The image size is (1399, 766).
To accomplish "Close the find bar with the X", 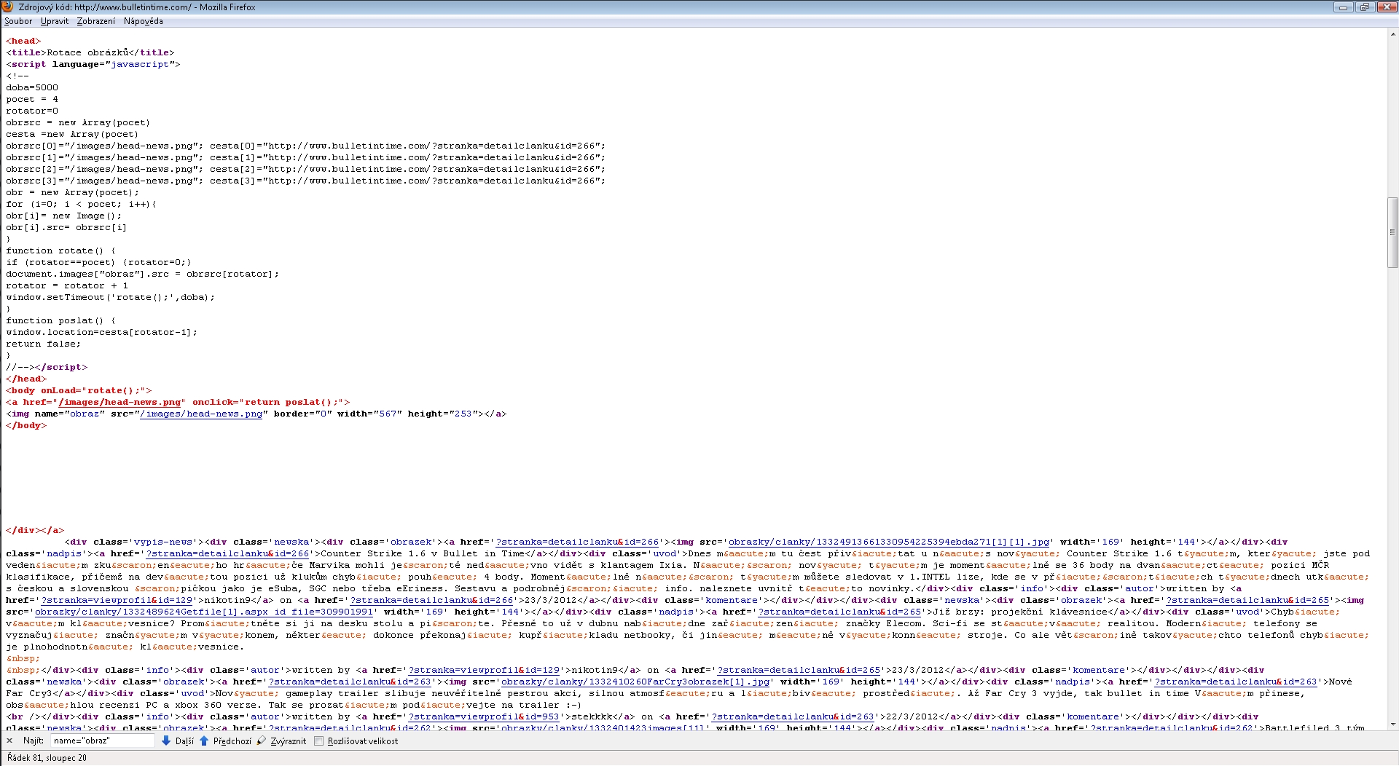I will tap(9, 741).
